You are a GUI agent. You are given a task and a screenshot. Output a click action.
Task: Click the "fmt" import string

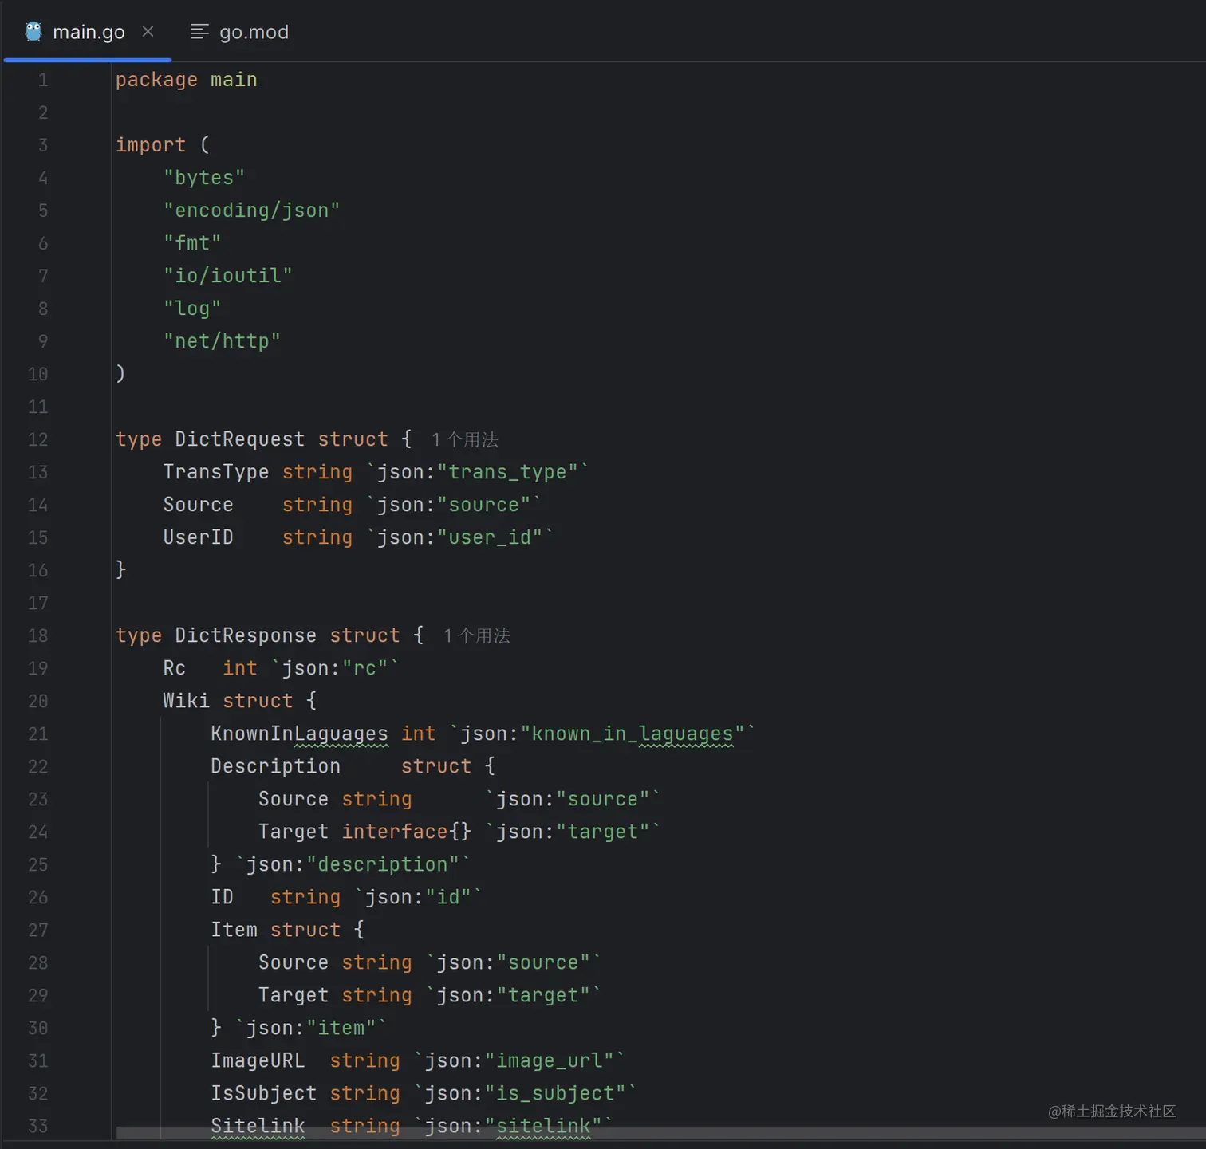[x=192, y=243]
